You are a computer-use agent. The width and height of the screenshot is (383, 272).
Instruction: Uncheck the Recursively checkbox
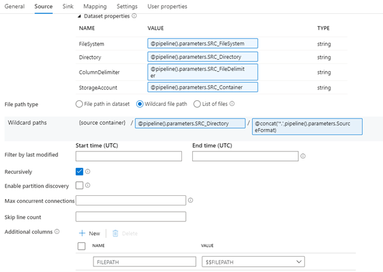point(80,171)
